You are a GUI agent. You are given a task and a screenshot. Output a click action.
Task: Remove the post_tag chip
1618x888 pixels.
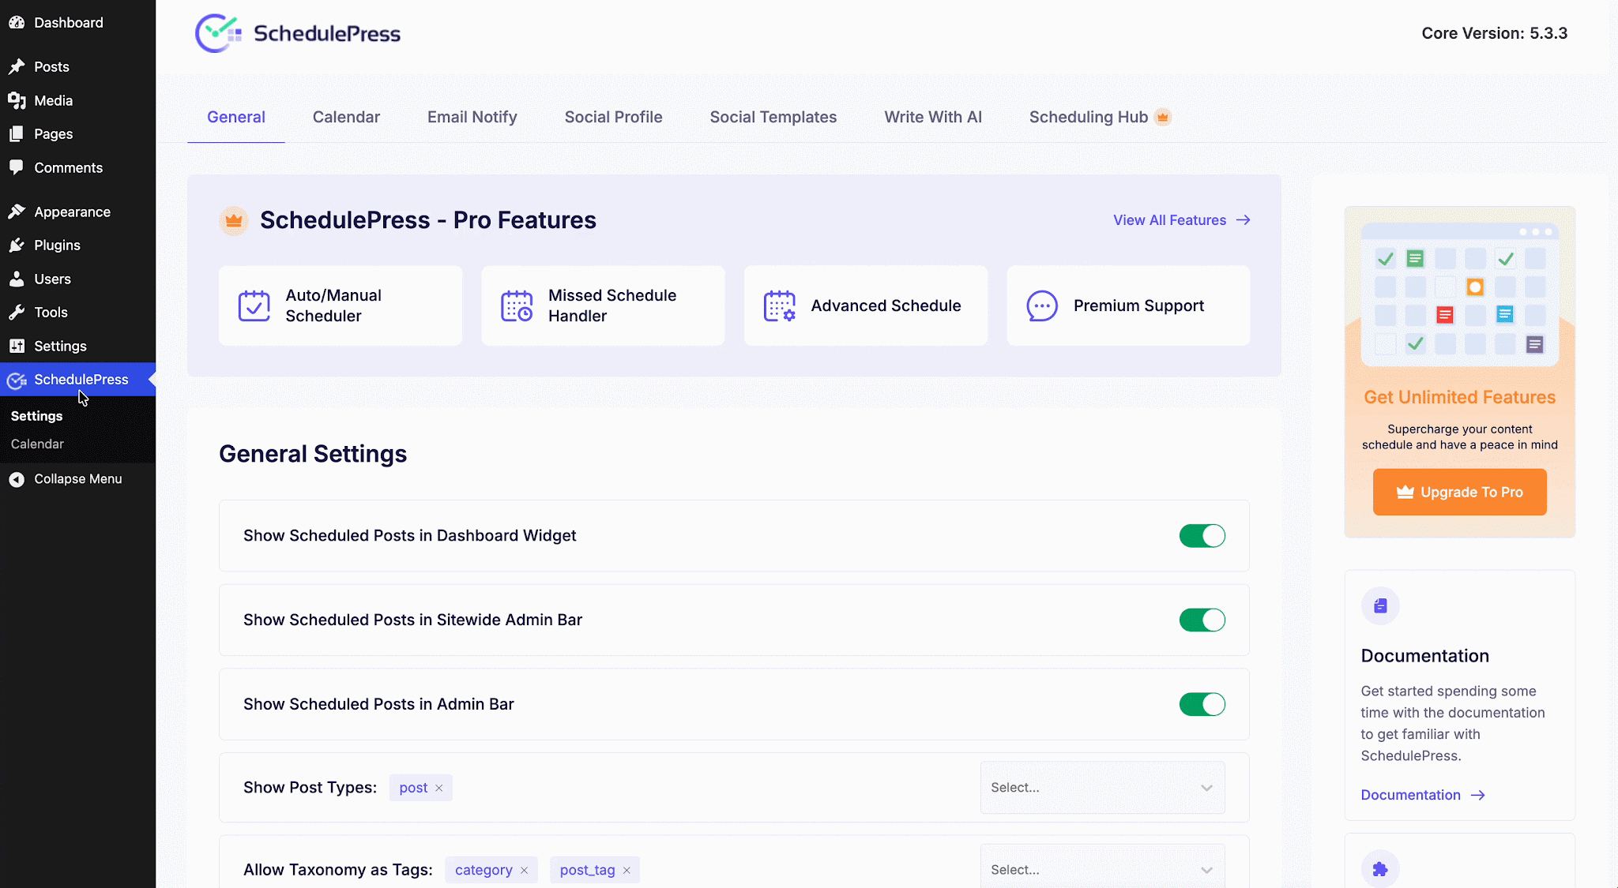[x=627, y=871]
